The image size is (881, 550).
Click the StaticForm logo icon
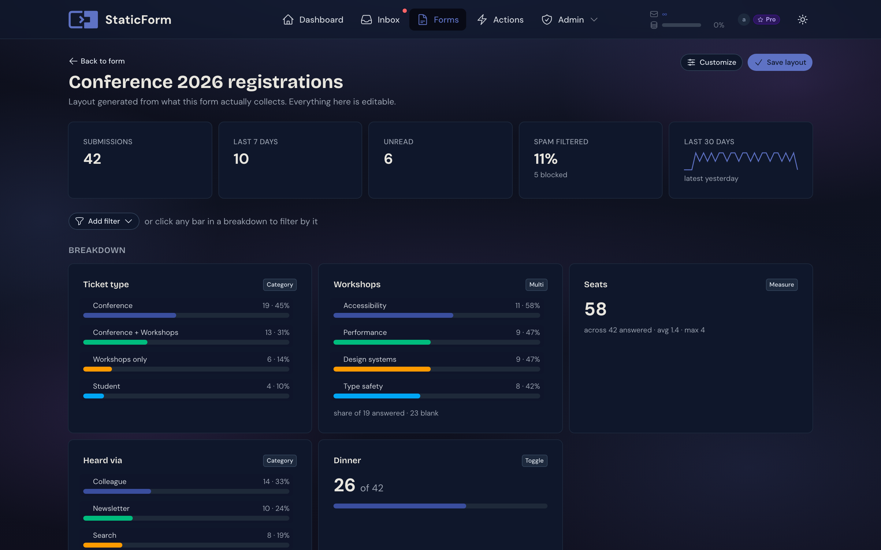tap(83, 20)
